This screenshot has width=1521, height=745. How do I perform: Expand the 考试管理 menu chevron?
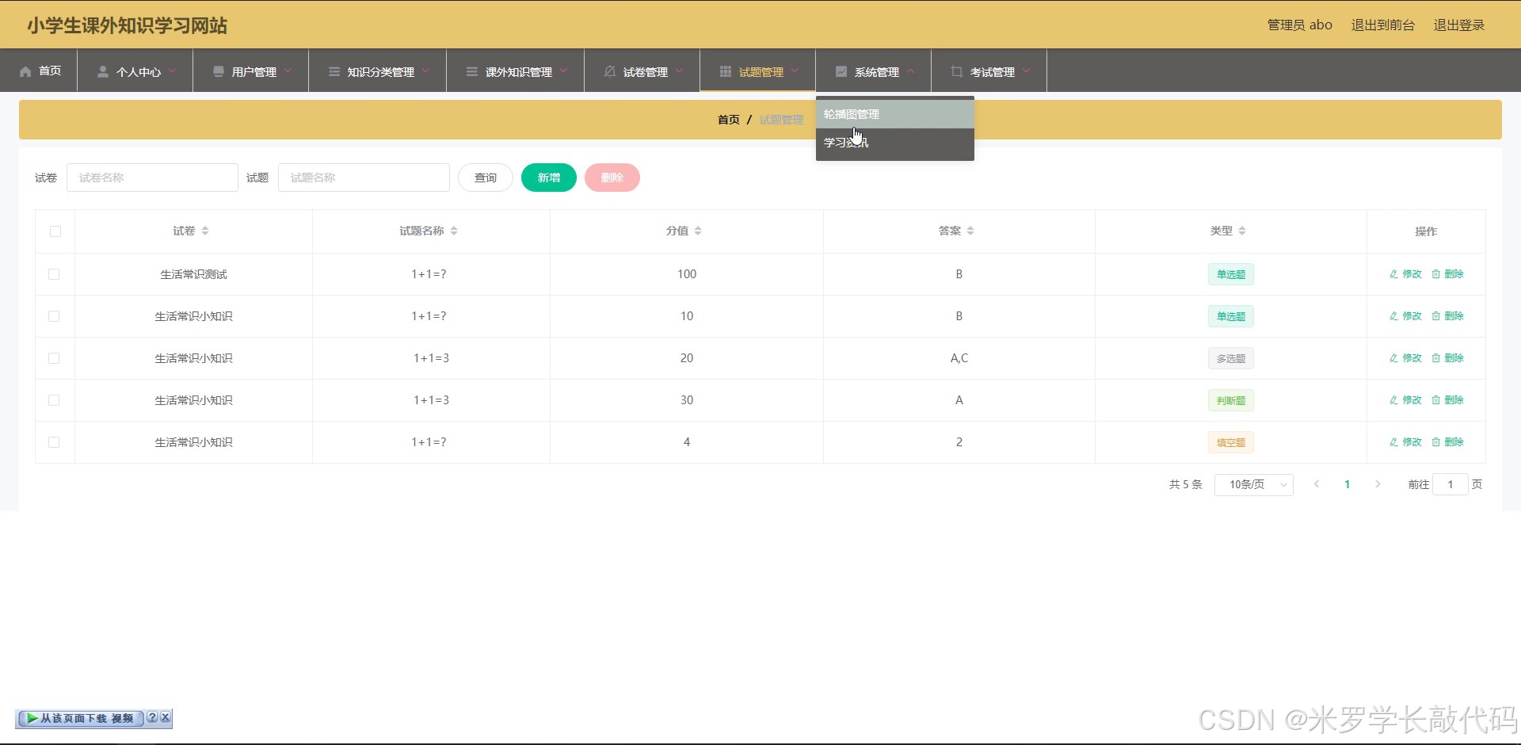1026,71
